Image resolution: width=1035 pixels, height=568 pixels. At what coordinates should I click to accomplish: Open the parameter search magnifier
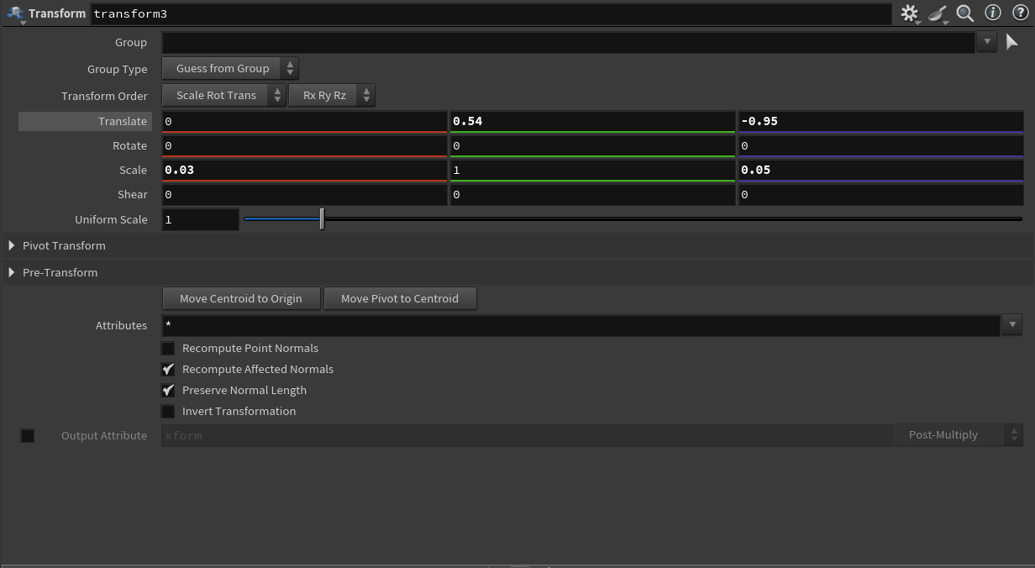pyautogui.click(x=965, y=13)
